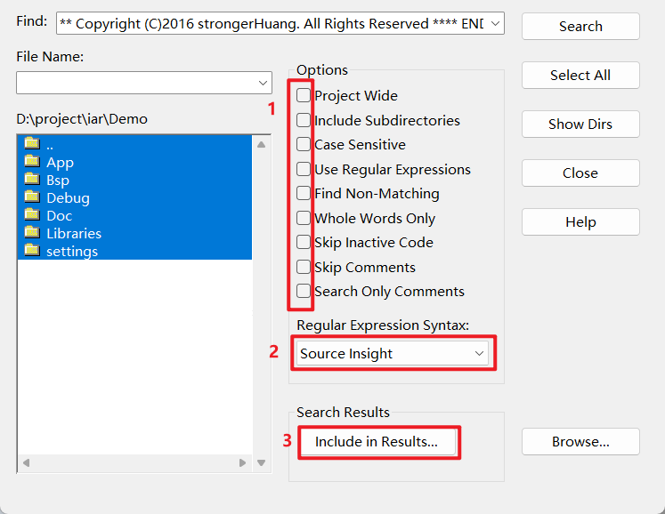Select the 'Bsp' folder name
Screen dimensions: 665x514
pyautogui.click(x=58, y=180)
